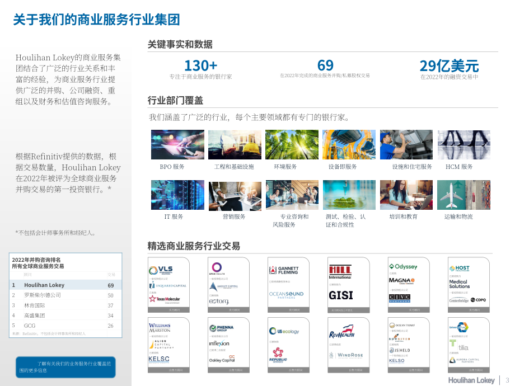
Task: Click the GISI logo
Action: 341,295
